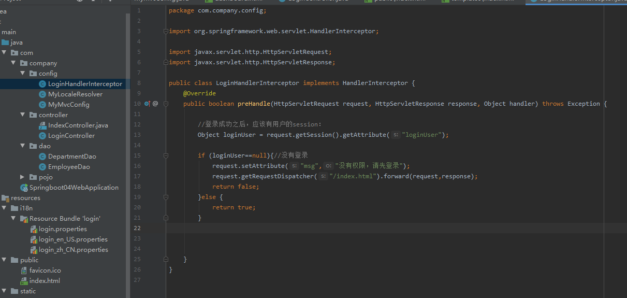Screen dimensions: 627x298
Task: Collapse the i18n folder arrow
Action: point(4,208)
